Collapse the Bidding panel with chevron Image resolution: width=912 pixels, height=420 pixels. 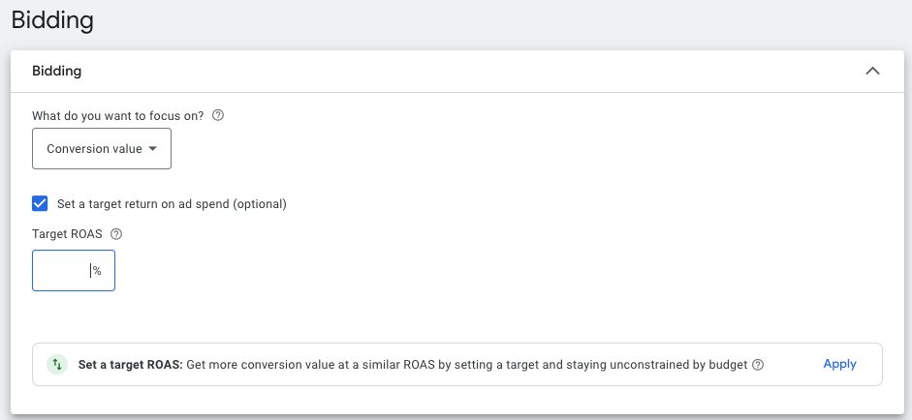click(872, 71)
